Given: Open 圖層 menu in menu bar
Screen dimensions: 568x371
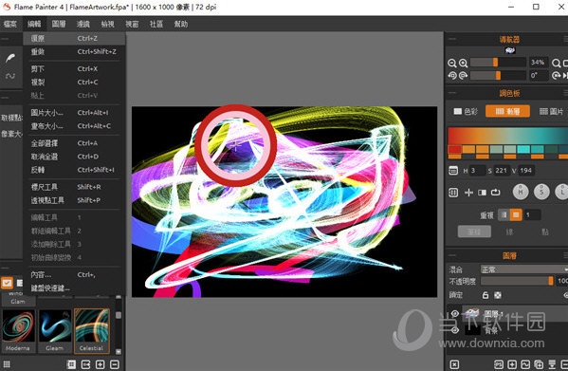Looking at the screenshot, I should tap(59, 24).
